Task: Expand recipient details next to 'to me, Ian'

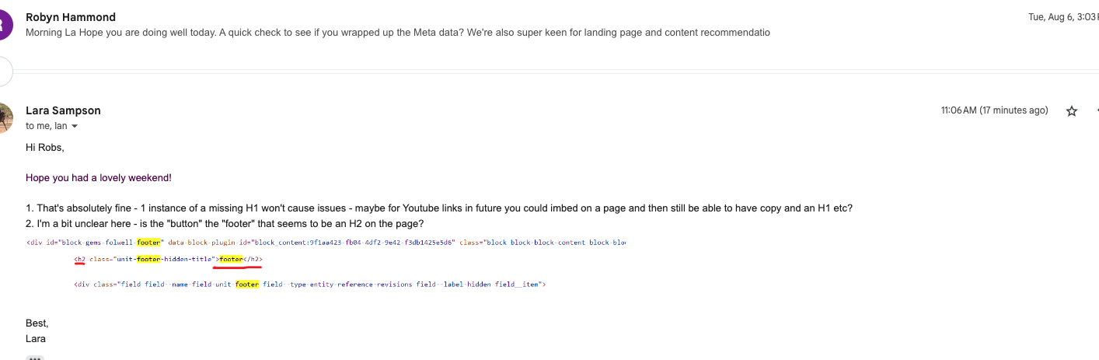Action: (75, 127)
